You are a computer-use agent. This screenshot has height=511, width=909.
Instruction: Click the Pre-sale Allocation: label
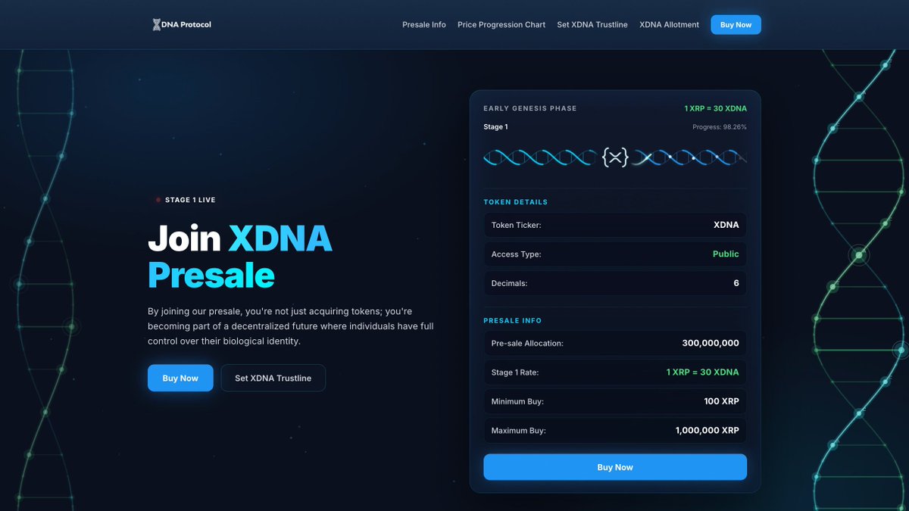(x=527, y=344)
